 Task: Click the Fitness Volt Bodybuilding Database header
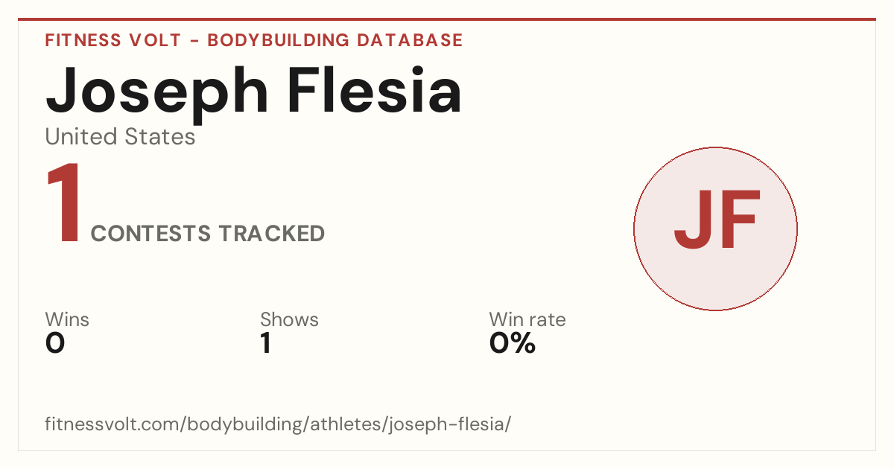254,40
